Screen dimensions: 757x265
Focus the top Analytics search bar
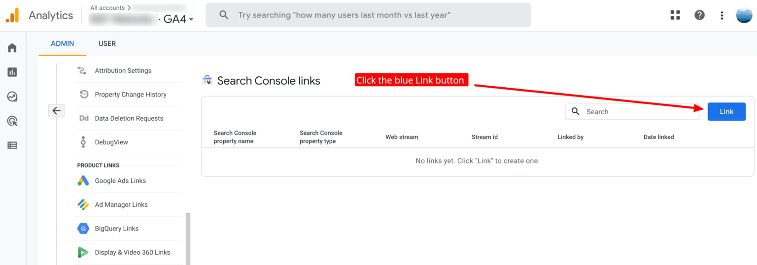click(368, 15)
